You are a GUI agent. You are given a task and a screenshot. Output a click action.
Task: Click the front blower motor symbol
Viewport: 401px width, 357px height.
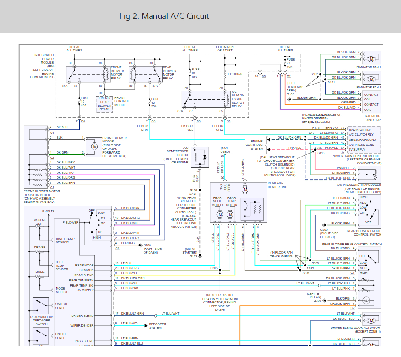click(x=94, y=147)
